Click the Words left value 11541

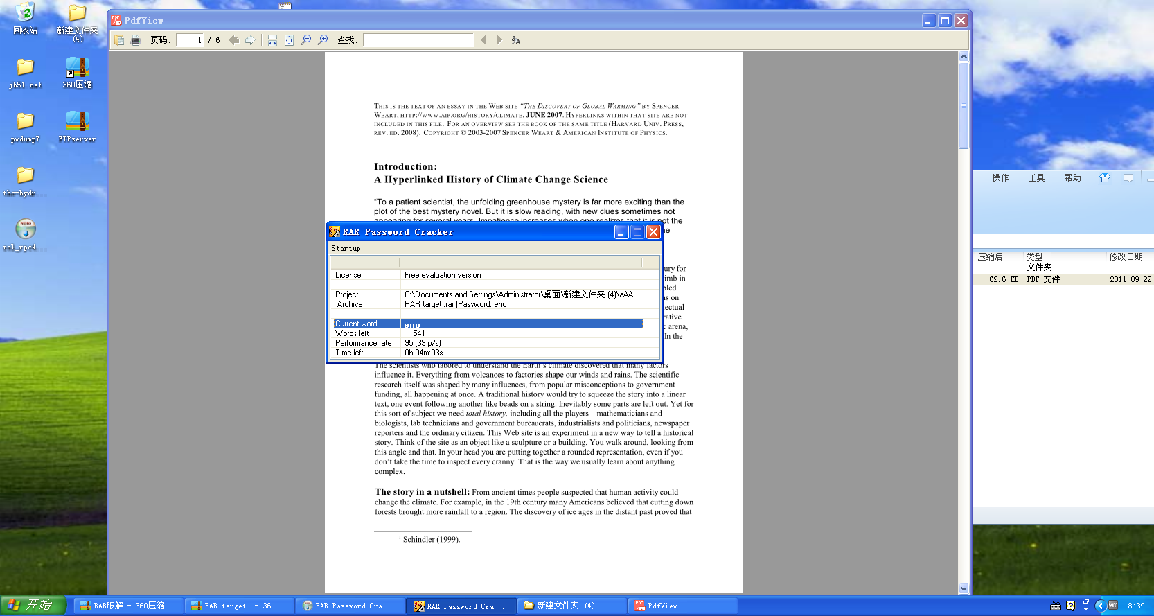[415, 333]
